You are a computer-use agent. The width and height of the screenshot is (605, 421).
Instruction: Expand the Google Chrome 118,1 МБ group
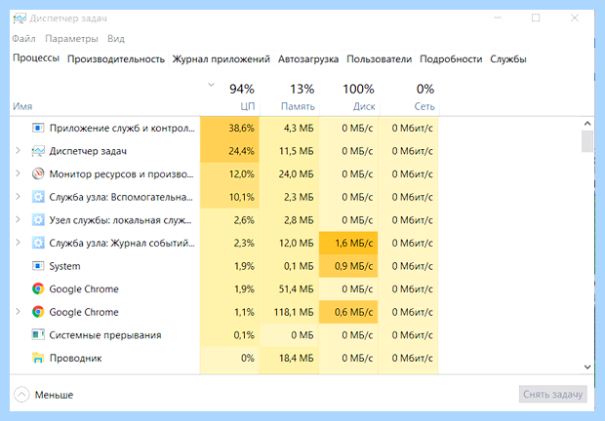[18, 312]
